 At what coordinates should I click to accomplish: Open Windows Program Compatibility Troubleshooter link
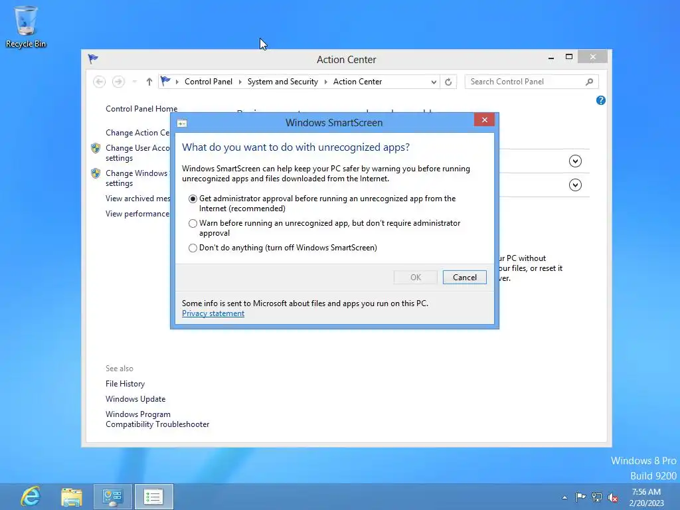157,420
